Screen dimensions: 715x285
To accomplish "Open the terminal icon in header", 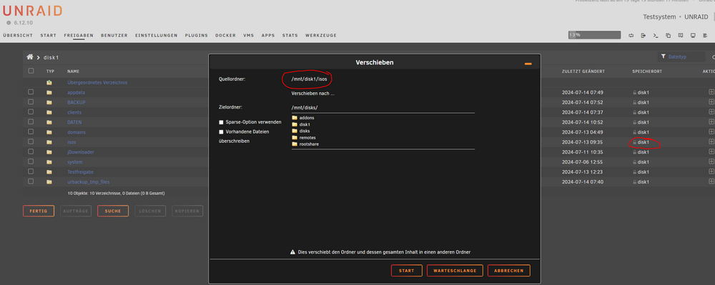I will [x=656, y=35].
